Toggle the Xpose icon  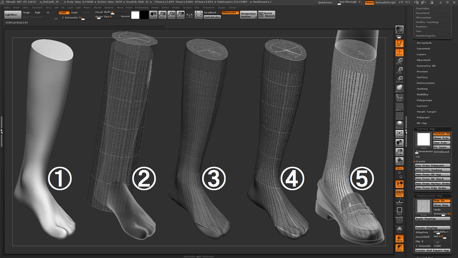point(198,14)
